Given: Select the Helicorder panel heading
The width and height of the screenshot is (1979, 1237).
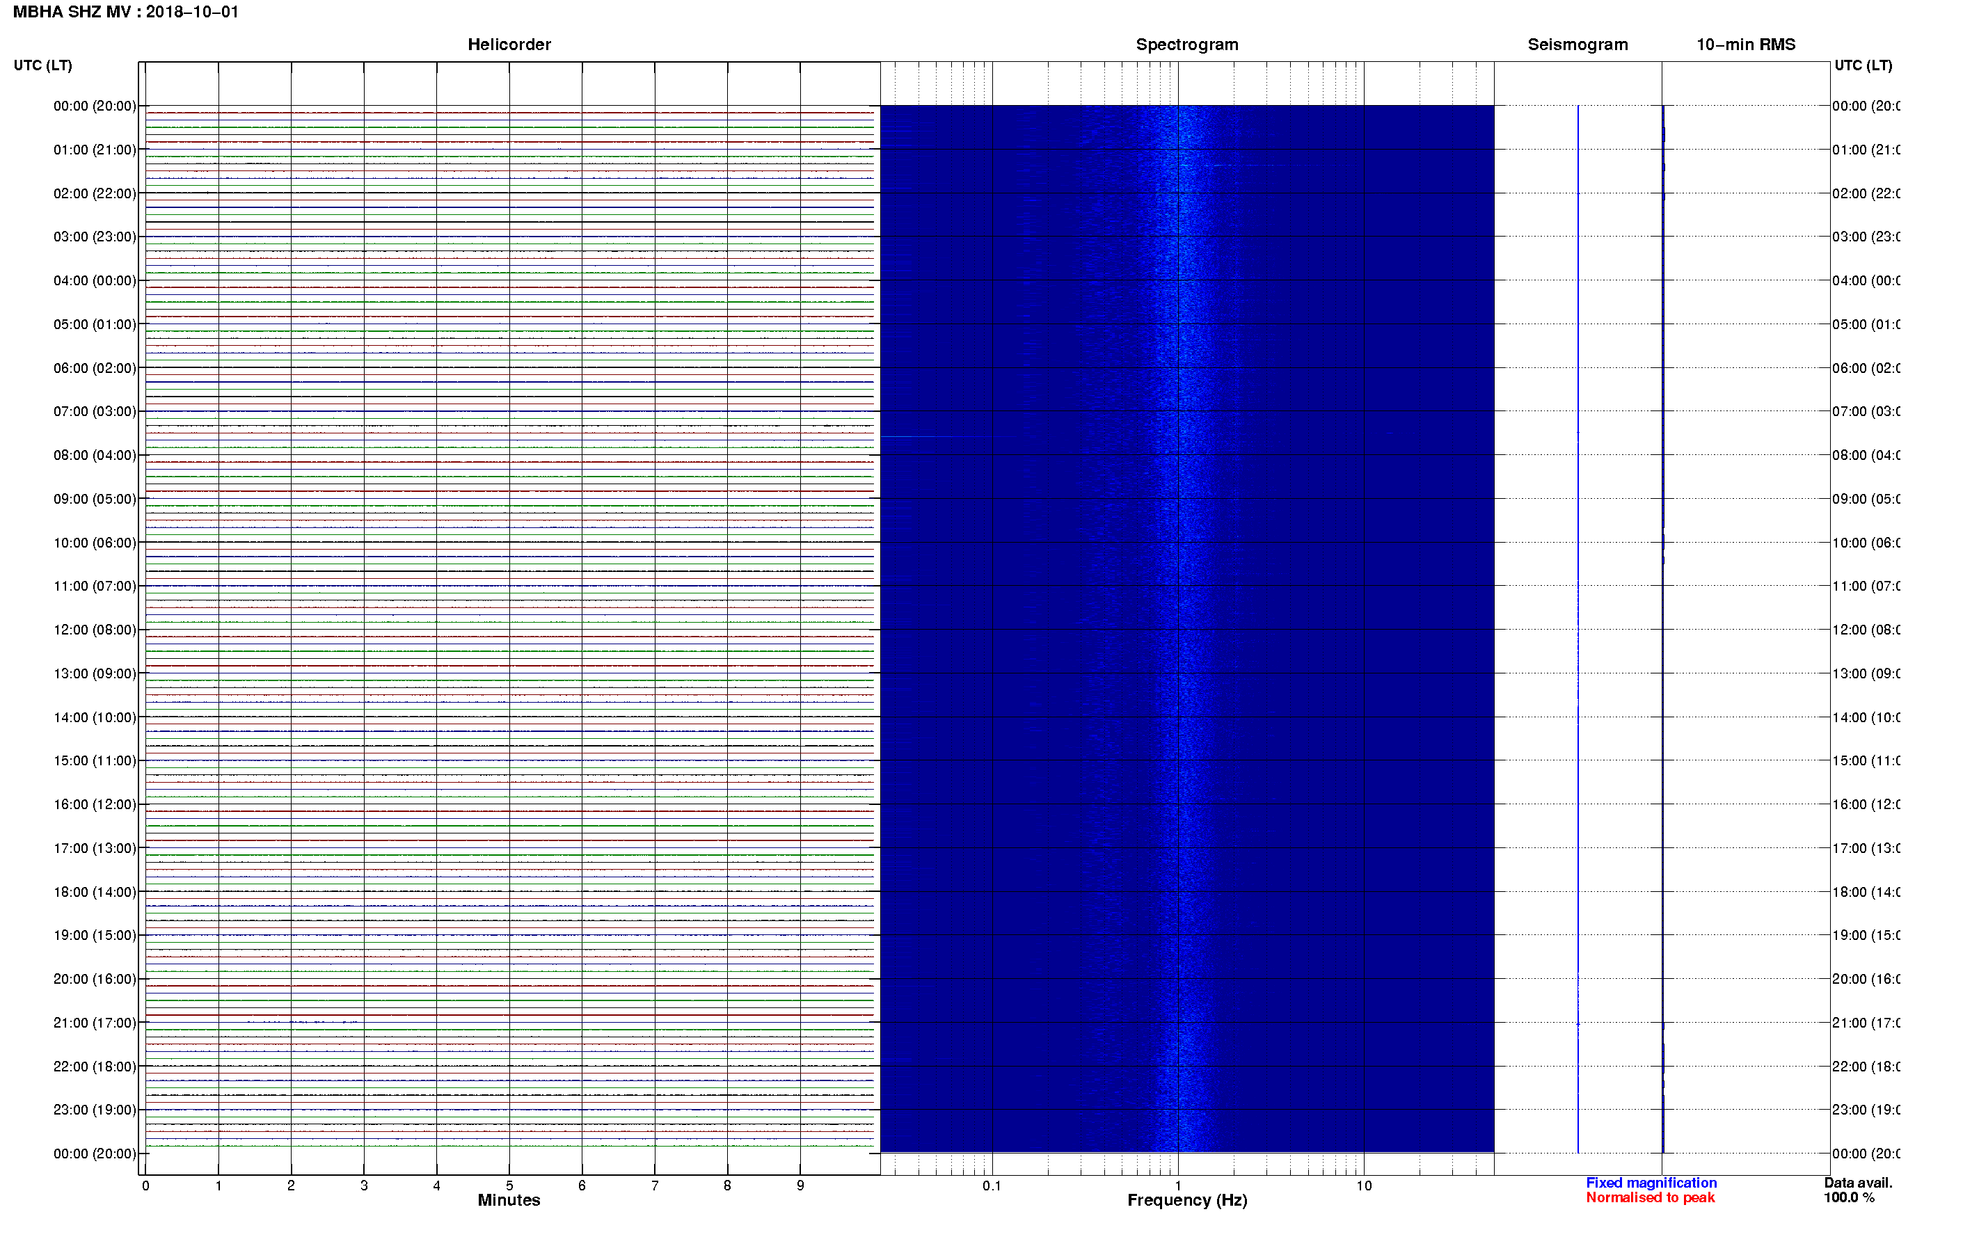Looking at the screenshot, I should pyautogui.click(x=509, y=45).
